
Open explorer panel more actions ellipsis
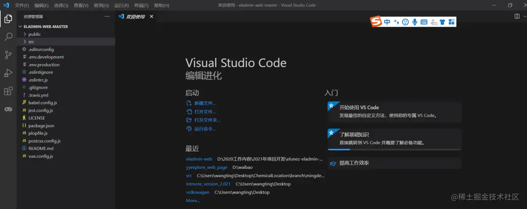pyautogui.click(x=107, y=17)
